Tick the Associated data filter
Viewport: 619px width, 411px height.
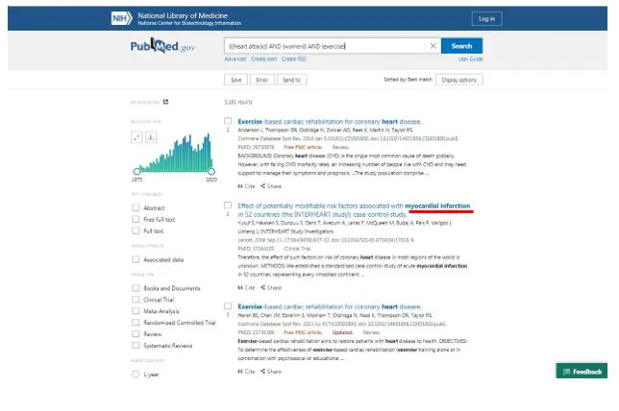(x=136, y=259)
